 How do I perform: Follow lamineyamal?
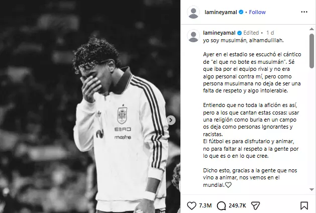click(257, 12)
